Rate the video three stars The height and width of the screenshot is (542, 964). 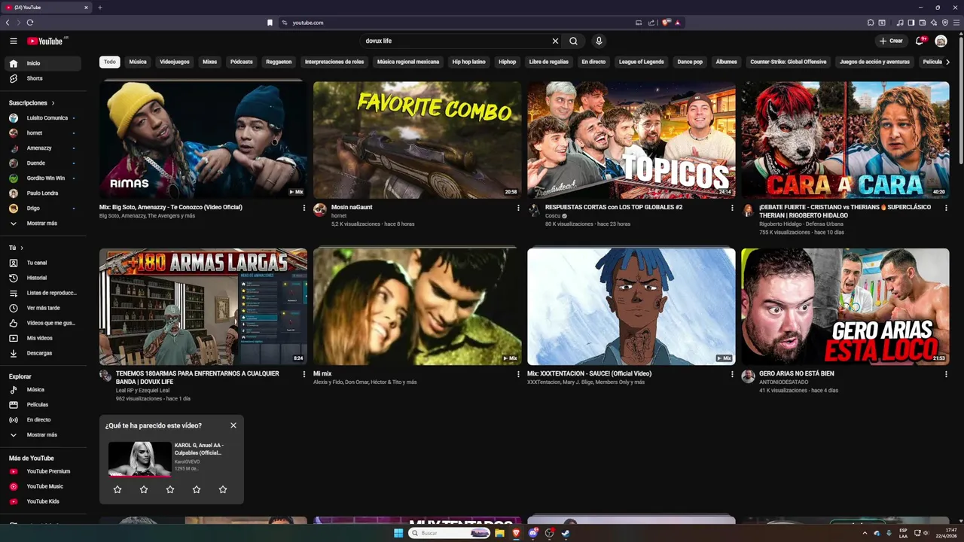tap(170, 489)
